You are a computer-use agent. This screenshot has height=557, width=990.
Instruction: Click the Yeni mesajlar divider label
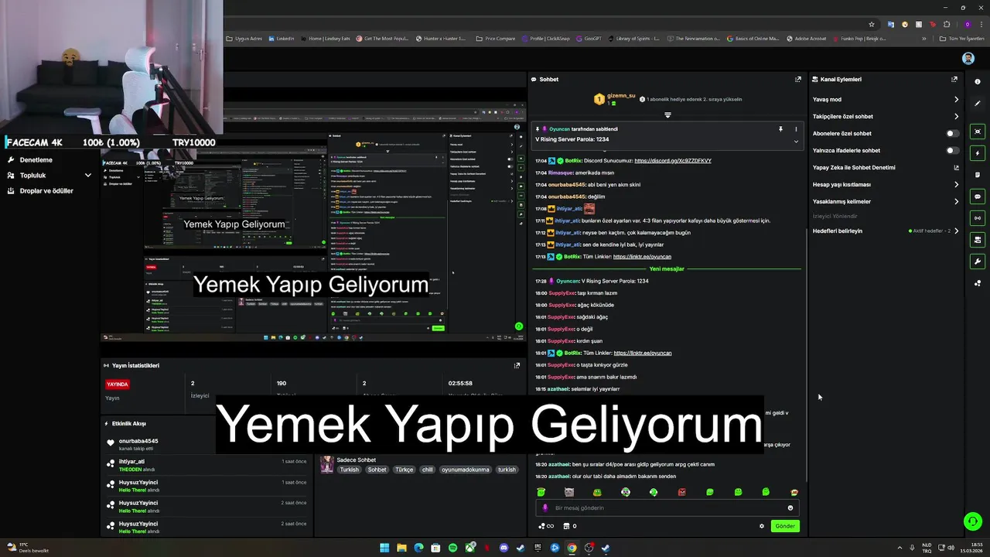667,268
